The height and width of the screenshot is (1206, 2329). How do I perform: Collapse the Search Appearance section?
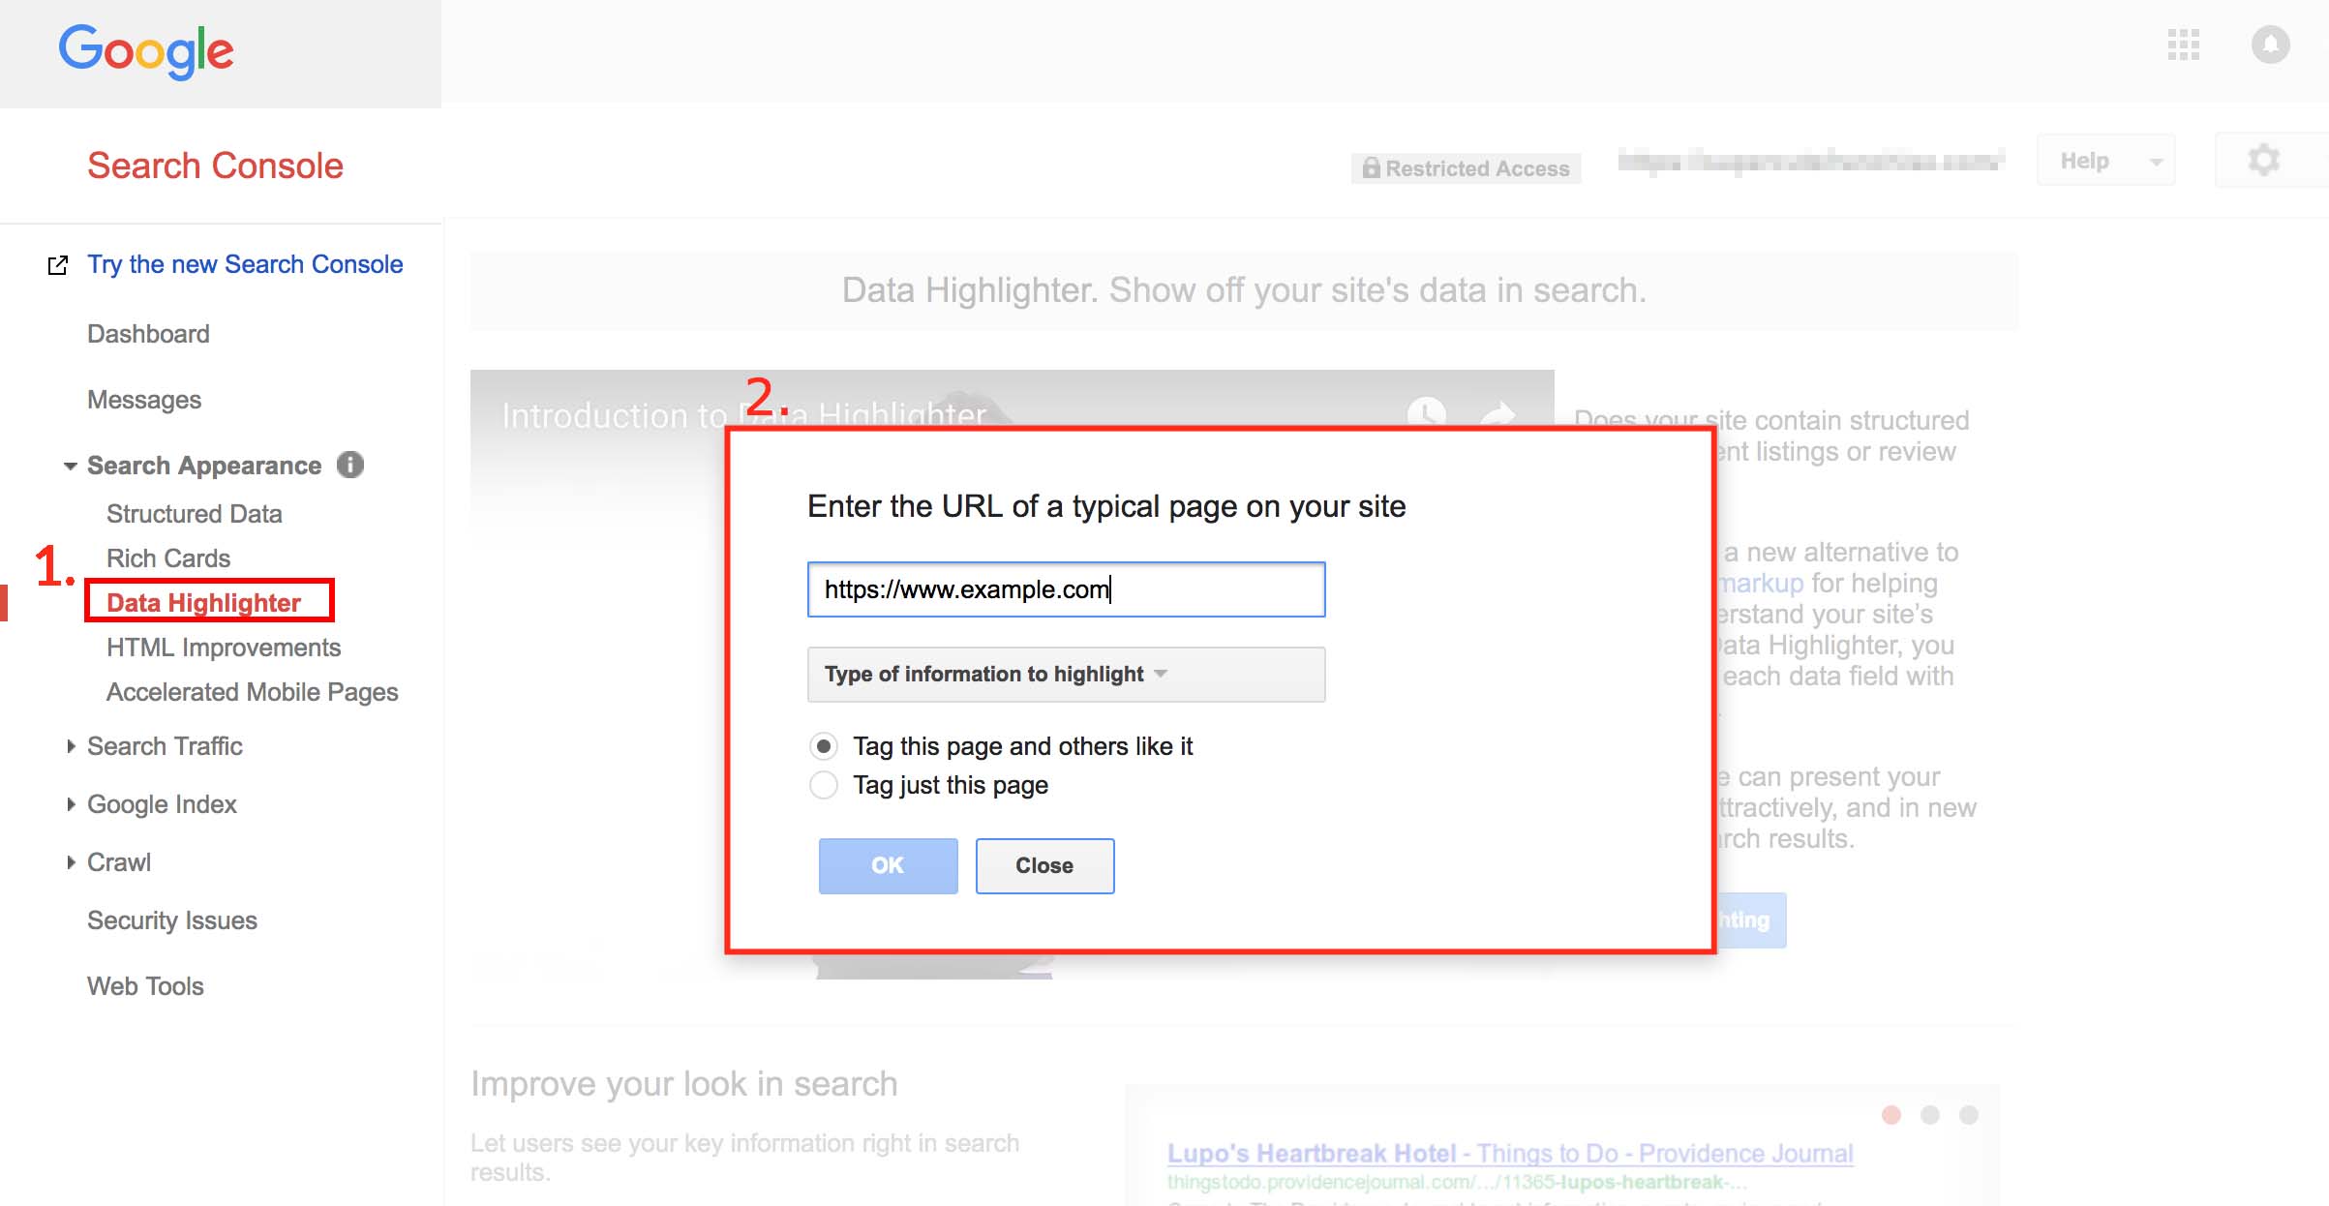click(x=71, y=466)
